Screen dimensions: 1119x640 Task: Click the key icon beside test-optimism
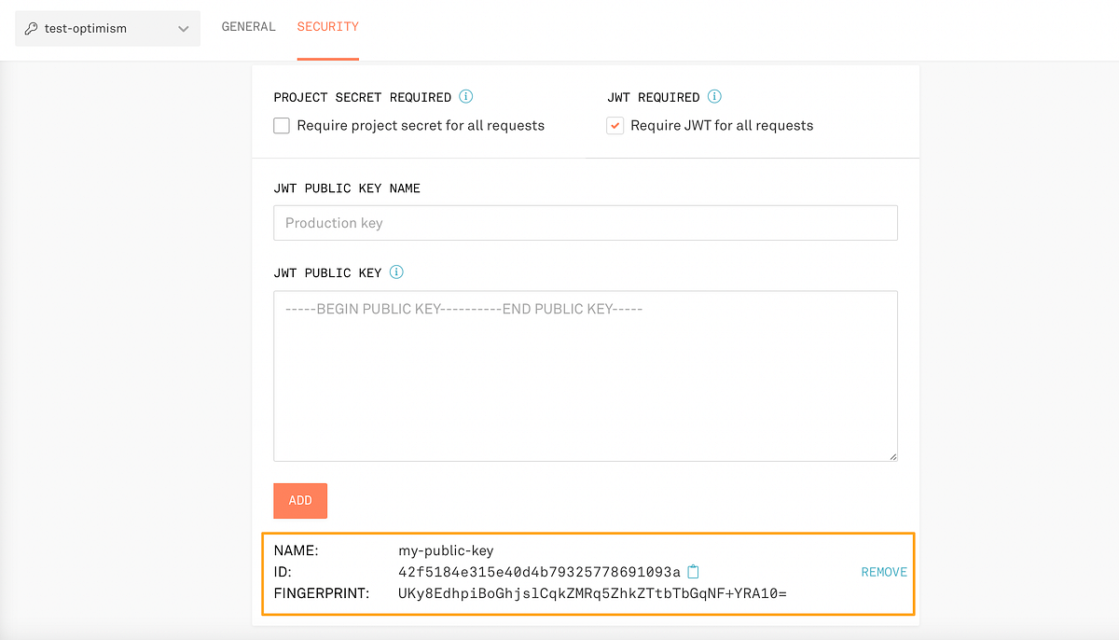tap(31, 29)
